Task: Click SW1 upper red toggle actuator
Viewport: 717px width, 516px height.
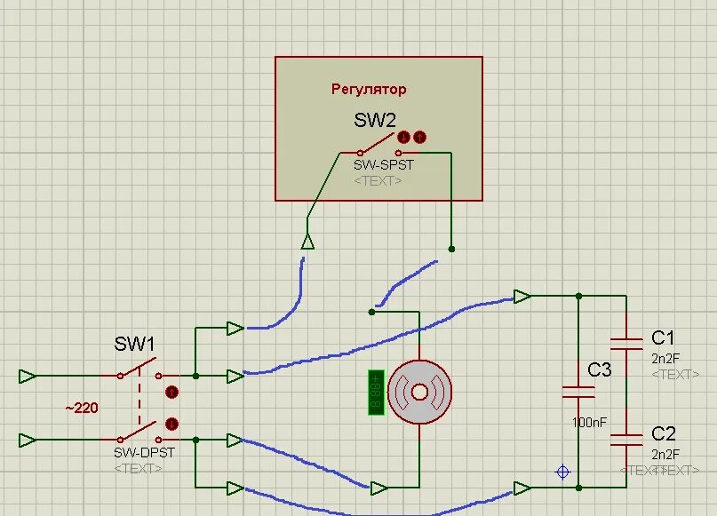Action: click(x=171, y=393)
